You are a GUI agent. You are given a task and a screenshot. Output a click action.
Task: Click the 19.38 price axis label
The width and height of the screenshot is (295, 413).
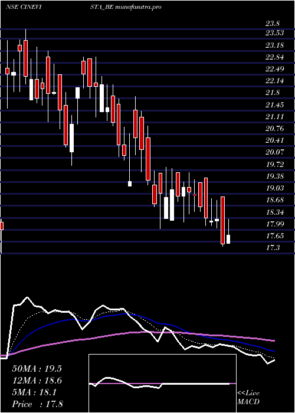click(x=274, y=176)
